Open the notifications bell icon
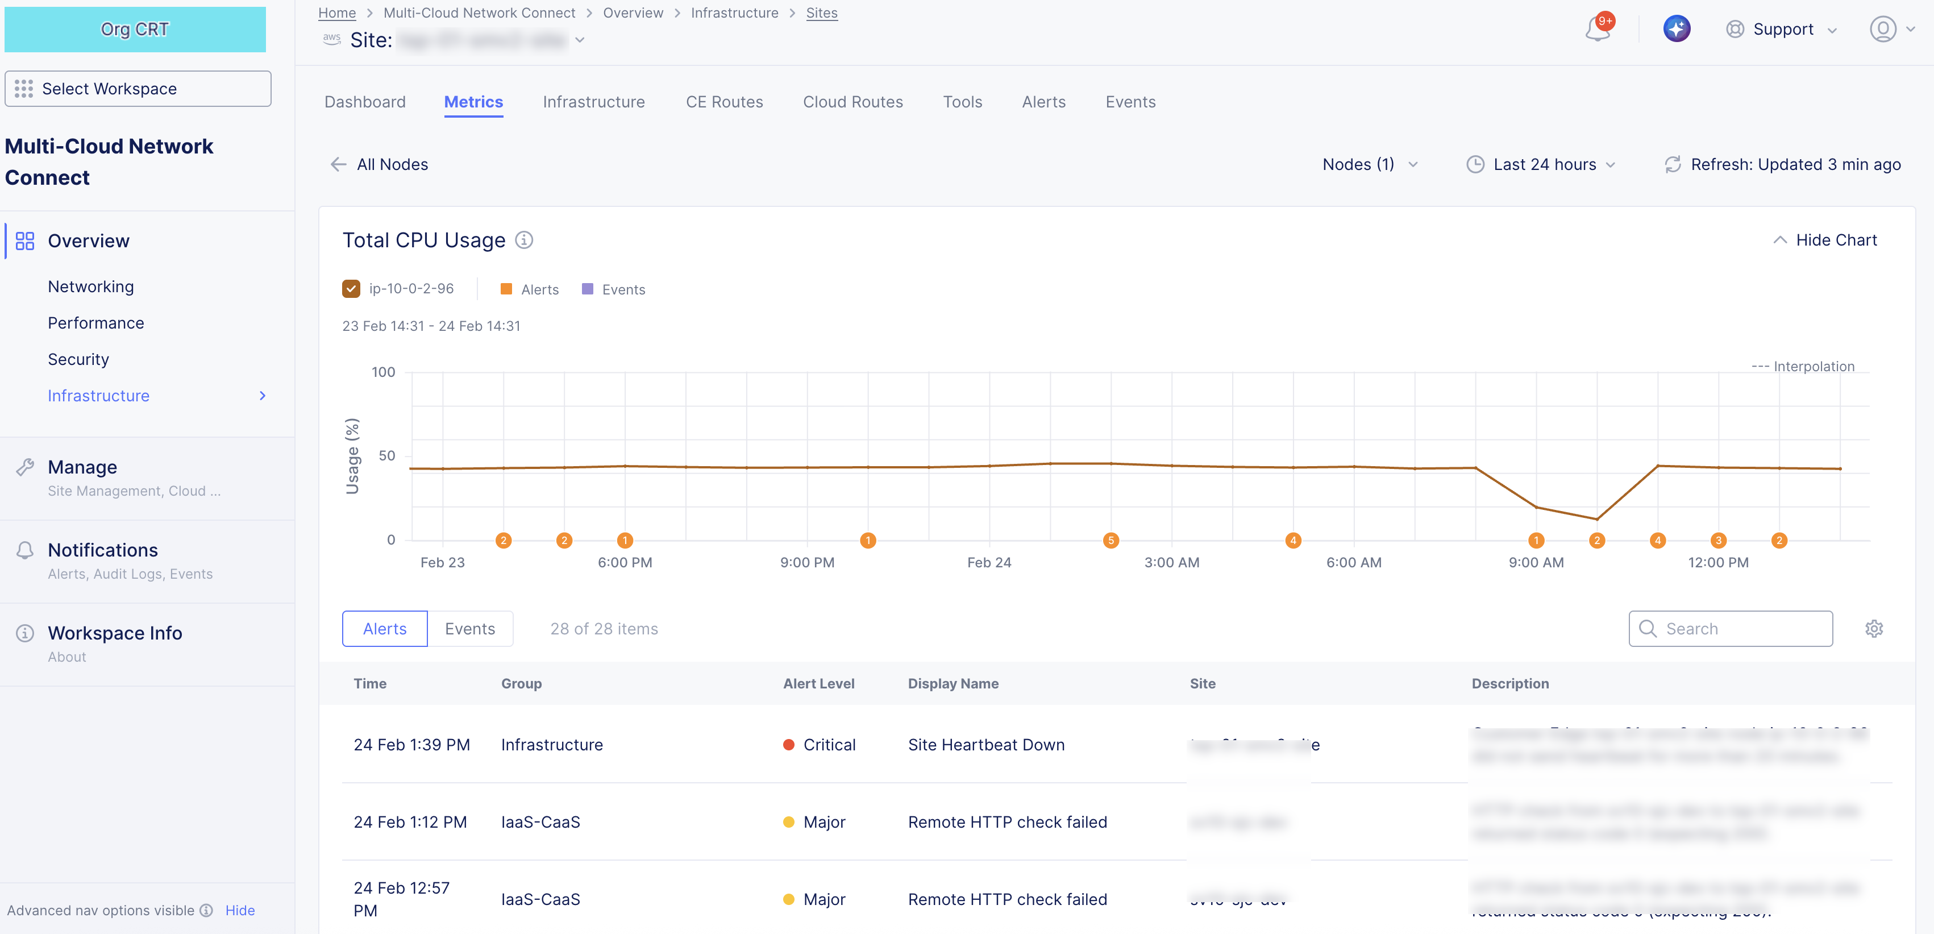 click(1597, 30)
